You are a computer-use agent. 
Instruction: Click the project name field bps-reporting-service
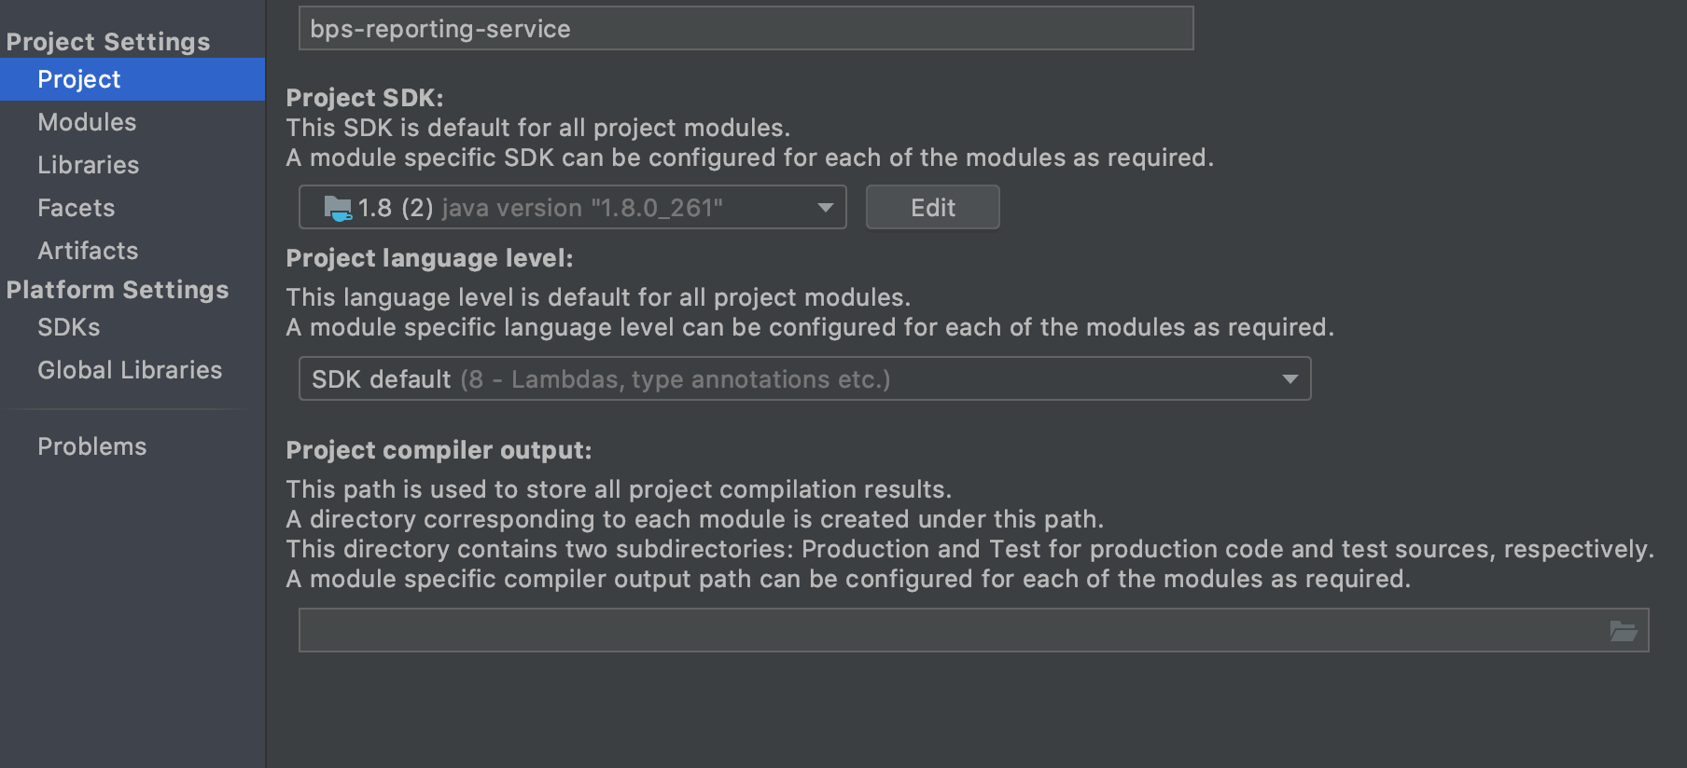(x=746, y=28)
